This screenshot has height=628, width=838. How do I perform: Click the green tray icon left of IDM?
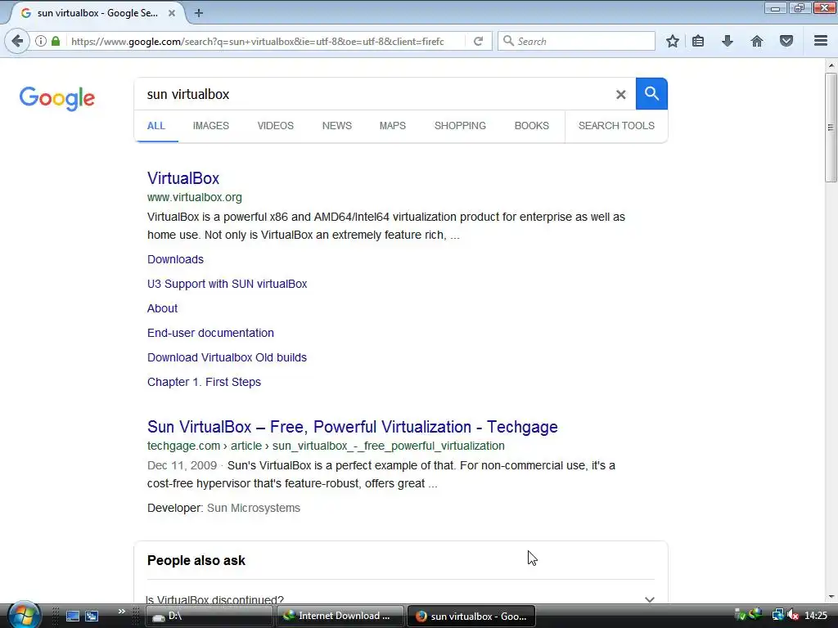(x=740, y=615)
